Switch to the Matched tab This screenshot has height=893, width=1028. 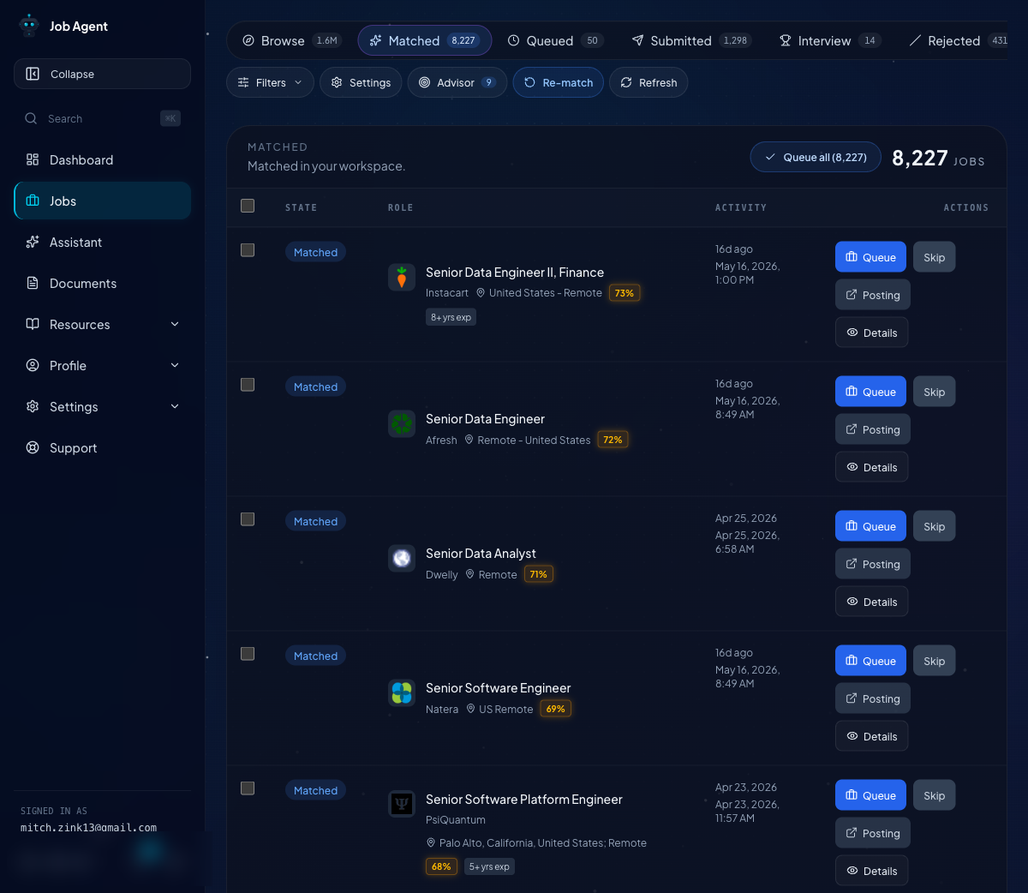(424, 40)
